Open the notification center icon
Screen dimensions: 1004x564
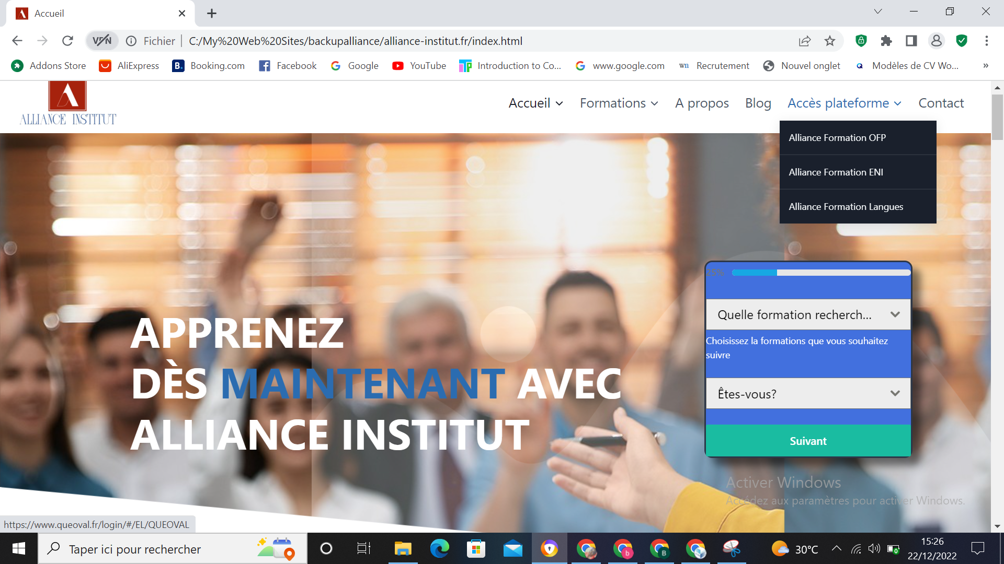[x=978, y=548]
